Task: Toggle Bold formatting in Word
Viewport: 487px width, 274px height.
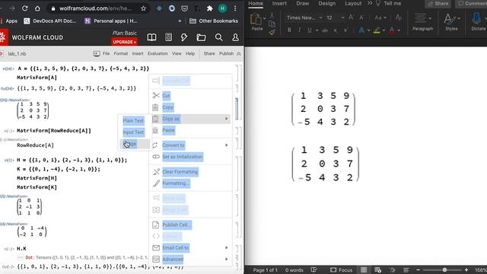Action: pyautogui.click(x=289, y=30)
